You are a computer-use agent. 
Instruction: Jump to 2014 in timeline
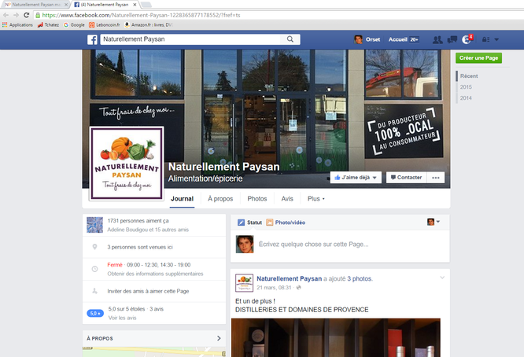click(x=466, y=98)
